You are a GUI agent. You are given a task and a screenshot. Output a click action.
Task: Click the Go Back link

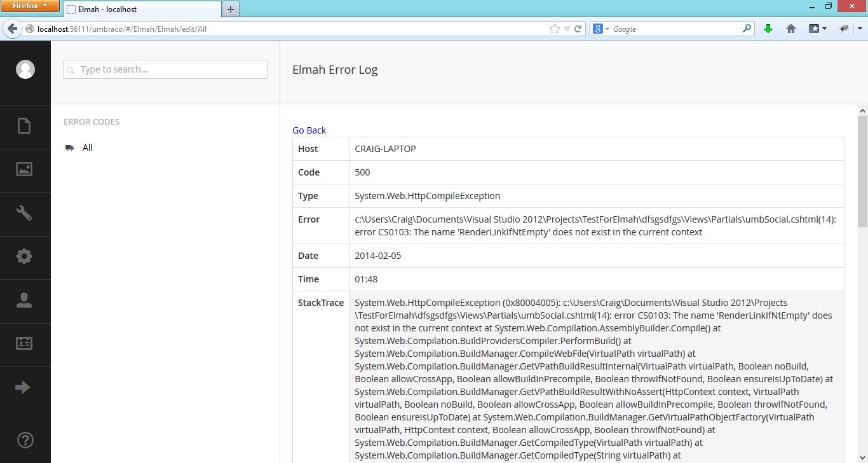click(x=309, y=130)
